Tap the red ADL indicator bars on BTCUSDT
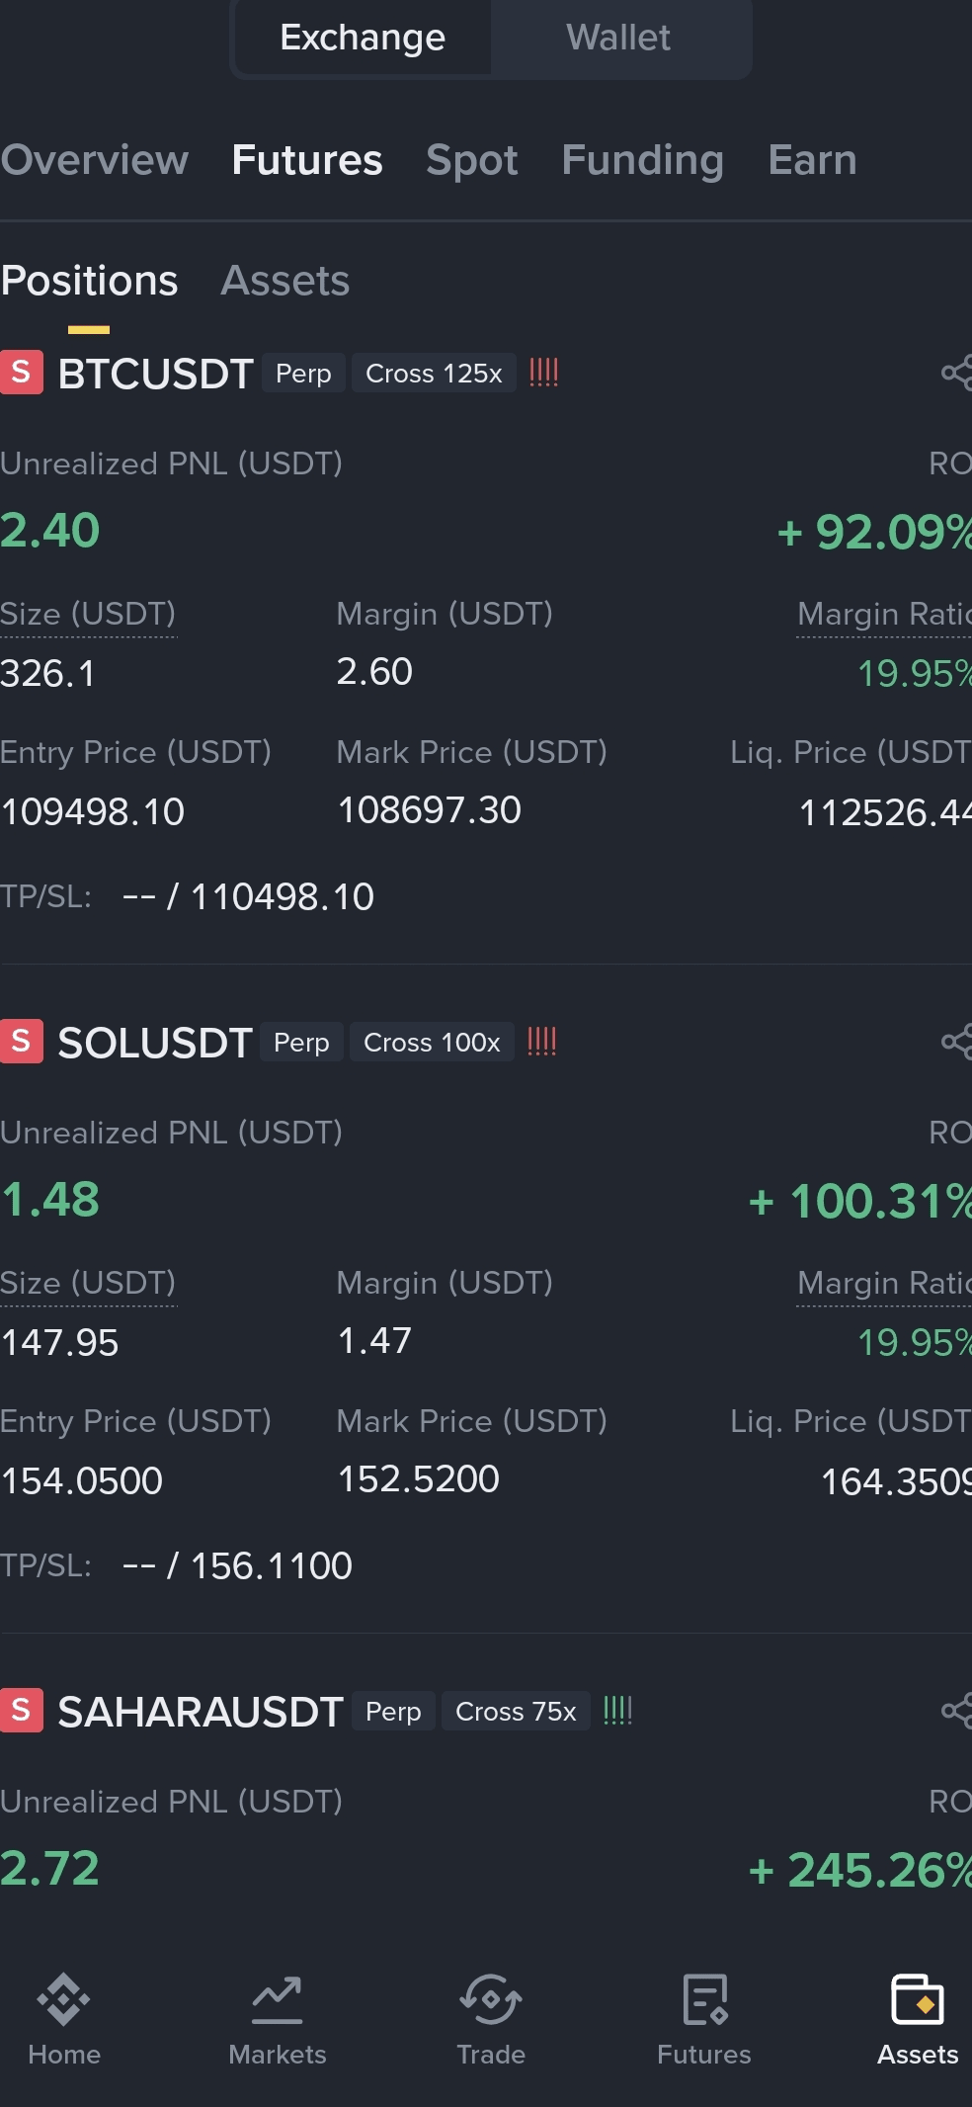This screenshot has width=972, height=2107. coord(544,373)
